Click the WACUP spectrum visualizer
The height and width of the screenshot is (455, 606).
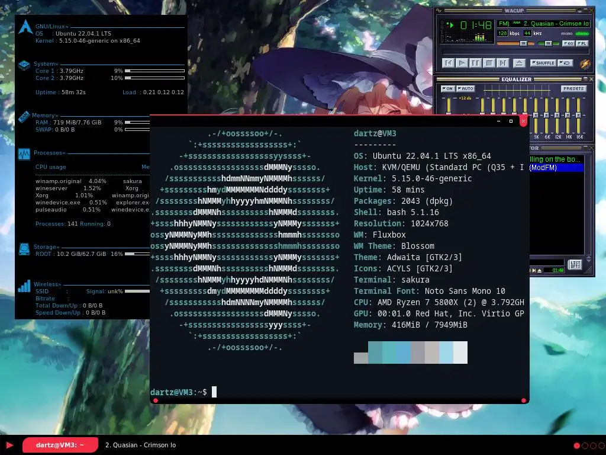coord(468,38)
